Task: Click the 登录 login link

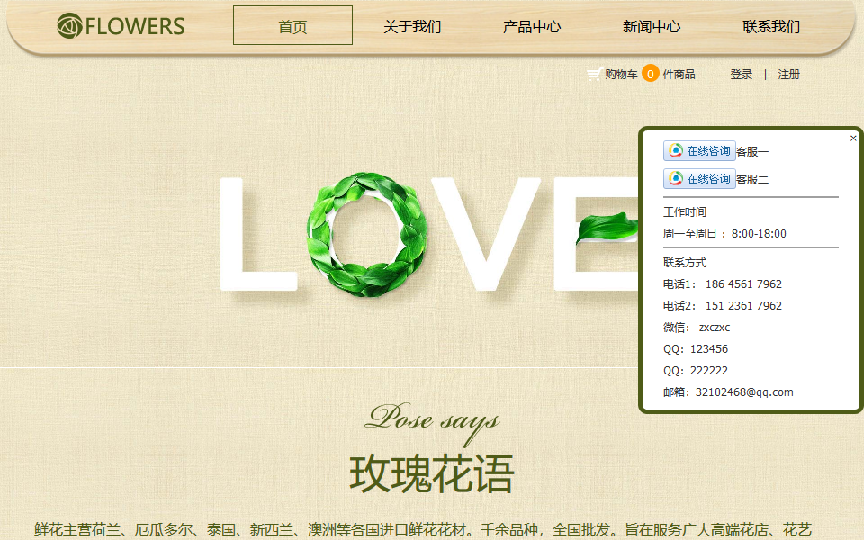Action: (x=742, y=75)
